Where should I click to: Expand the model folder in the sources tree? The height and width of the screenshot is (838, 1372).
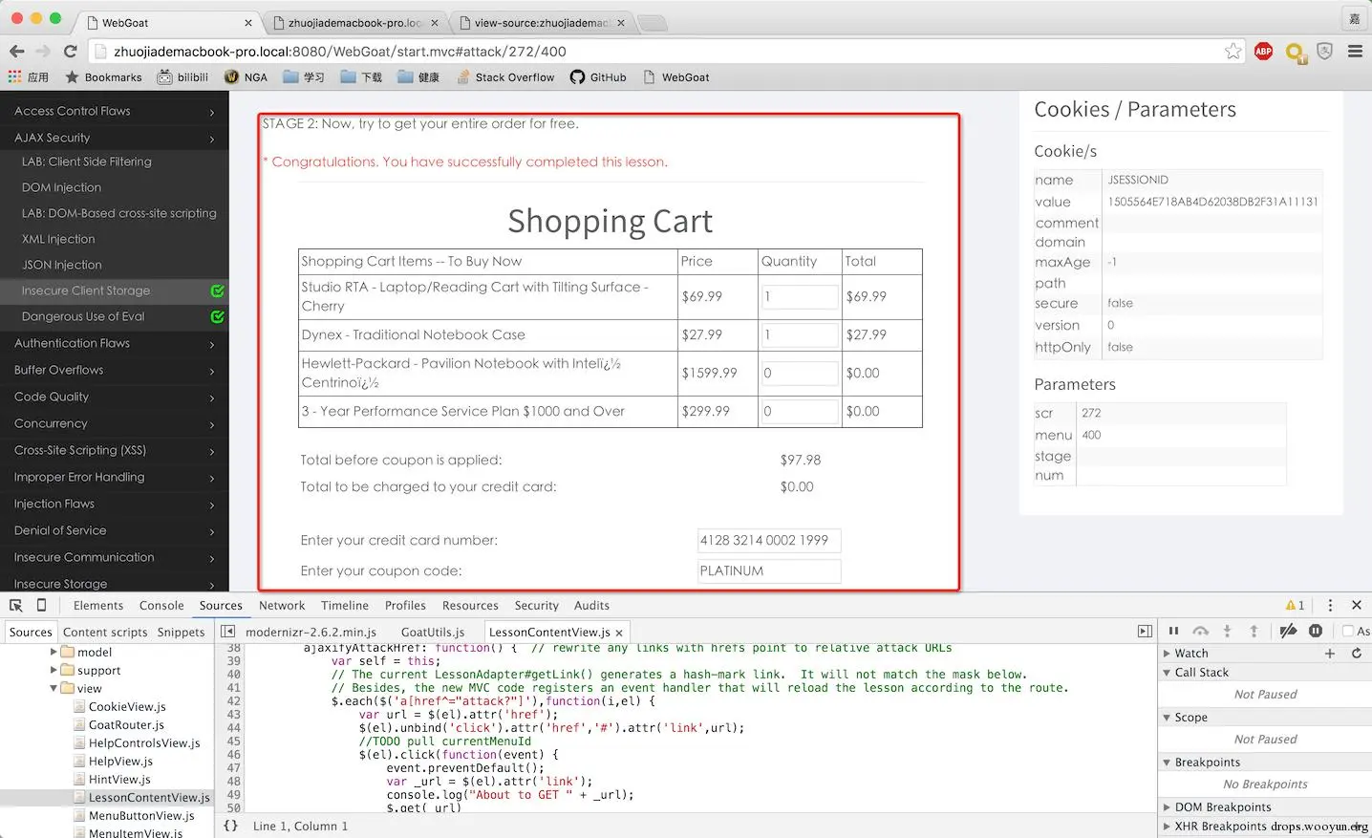tap(54, 652)
